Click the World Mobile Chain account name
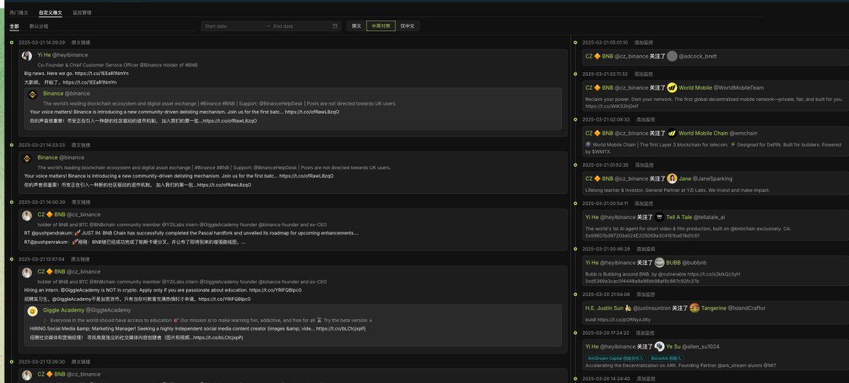849x383 pixels. coord(703,133)
